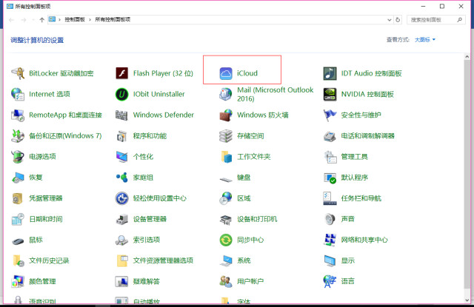Open the 疑难解答 link
The image size is (474, 307).
tap(147, 281)
